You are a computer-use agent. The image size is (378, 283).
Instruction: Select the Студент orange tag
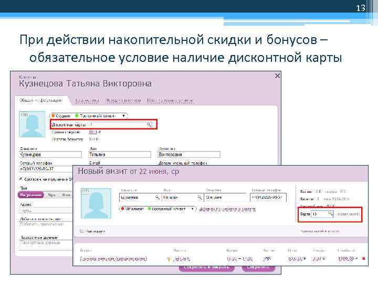tap(61, 116)
